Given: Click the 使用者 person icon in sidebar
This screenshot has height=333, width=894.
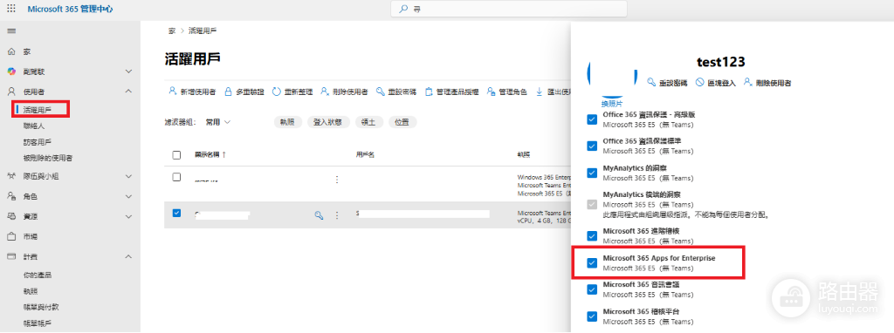Looking at the screenshot, I should [x=11, y=91].
